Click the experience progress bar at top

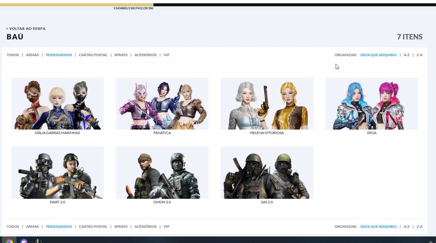[x=218, y=5]
